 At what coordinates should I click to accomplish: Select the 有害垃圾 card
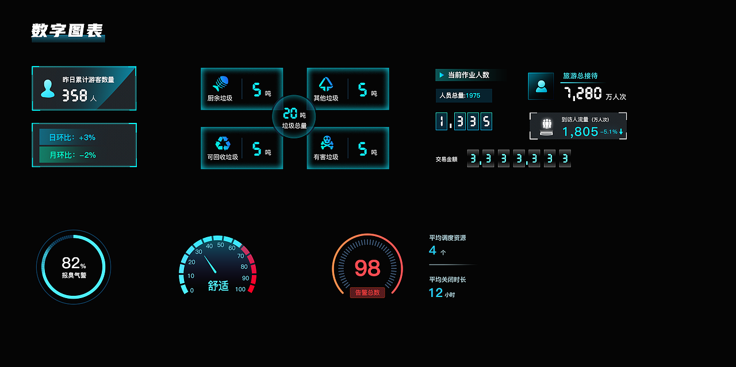[x=348, y=148]
